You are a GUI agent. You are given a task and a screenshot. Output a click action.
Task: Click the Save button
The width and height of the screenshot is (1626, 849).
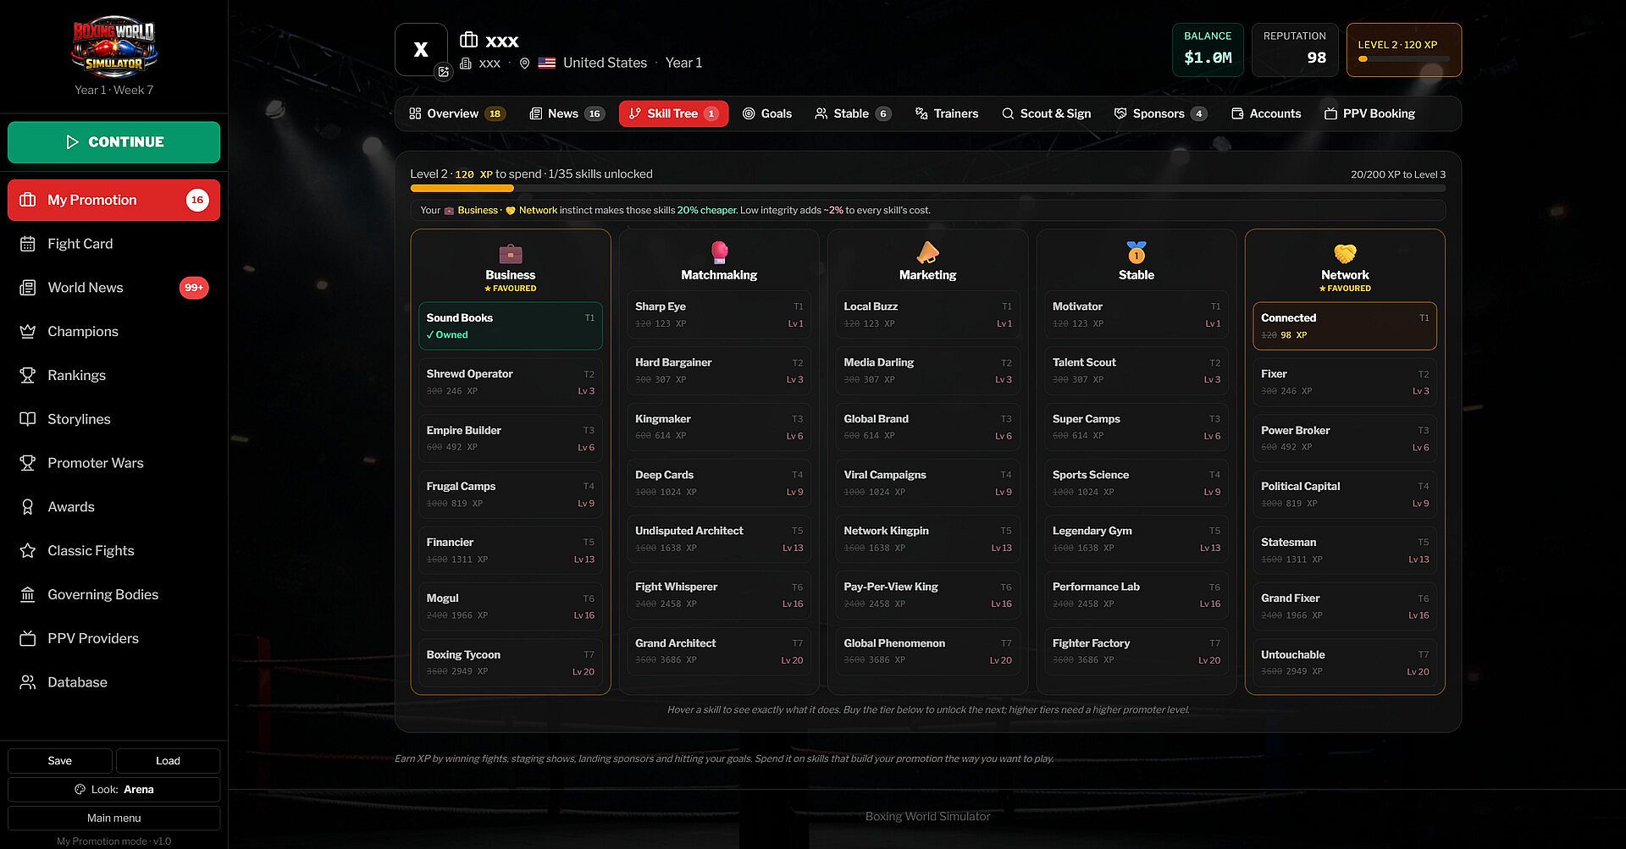click(60, 761)
